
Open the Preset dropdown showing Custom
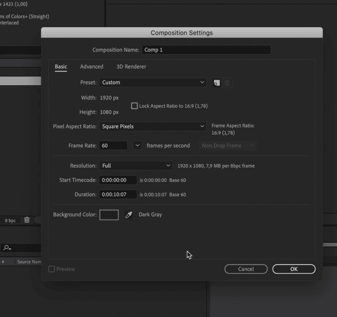153,82
